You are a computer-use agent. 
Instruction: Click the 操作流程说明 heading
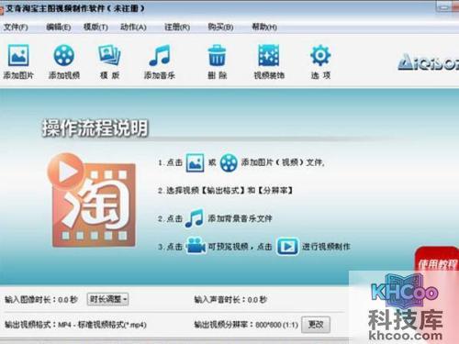[x=95, y=128]
